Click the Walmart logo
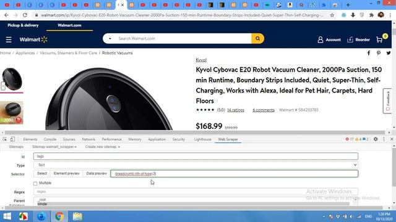The image size is (396, 222). (33, 39)
